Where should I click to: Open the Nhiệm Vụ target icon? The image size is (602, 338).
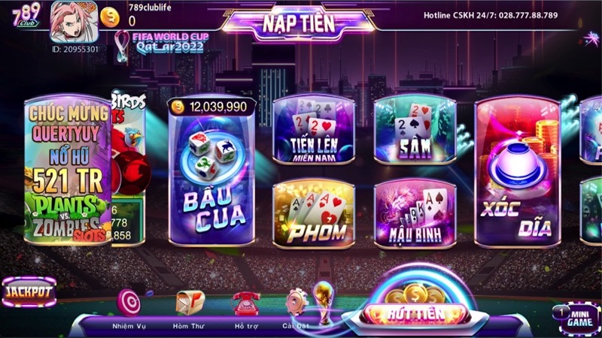129,303
